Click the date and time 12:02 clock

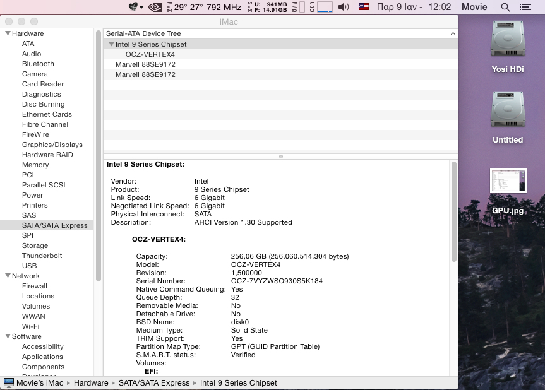[414, 7]
